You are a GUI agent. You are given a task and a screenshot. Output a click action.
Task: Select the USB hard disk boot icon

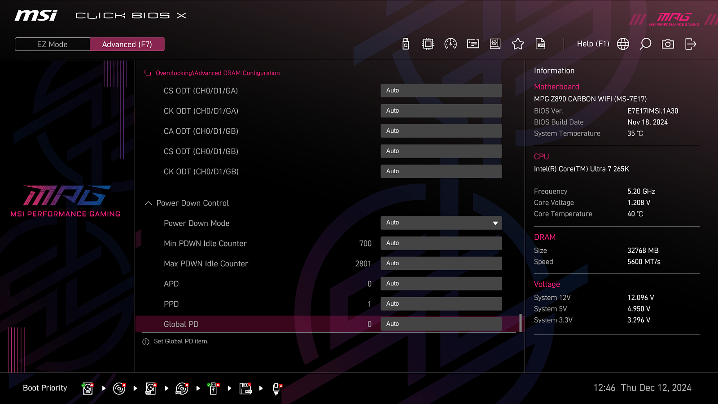[x=151, y=388]
